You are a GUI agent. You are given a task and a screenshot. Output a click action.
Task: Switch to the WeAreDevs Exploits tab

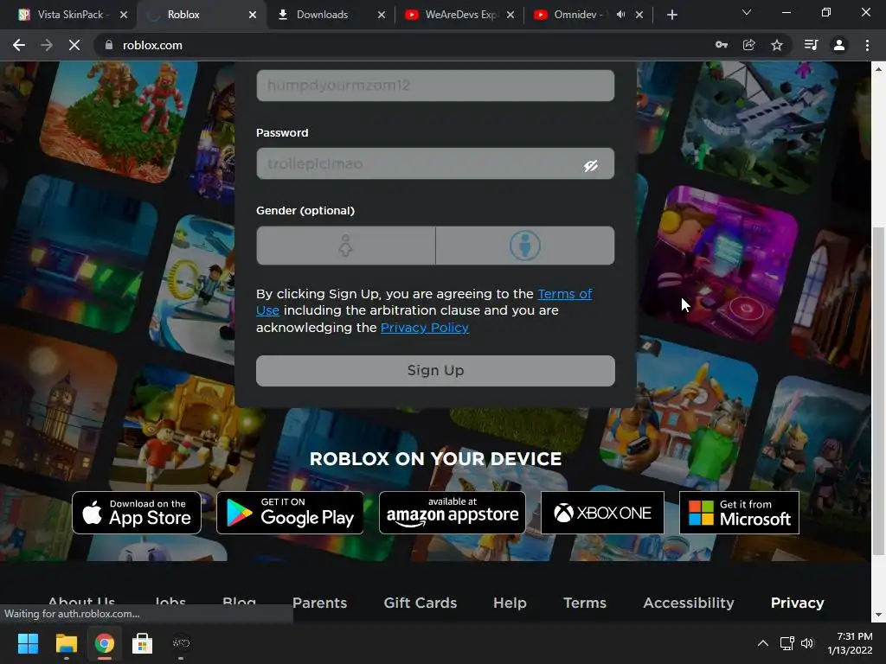pos(459,15)
